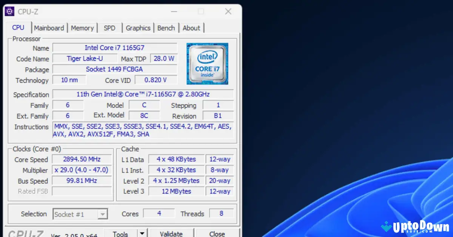Viewport: 453px width, 237px height.
Task: Open the Memory tab
Action: pos(82,28)
